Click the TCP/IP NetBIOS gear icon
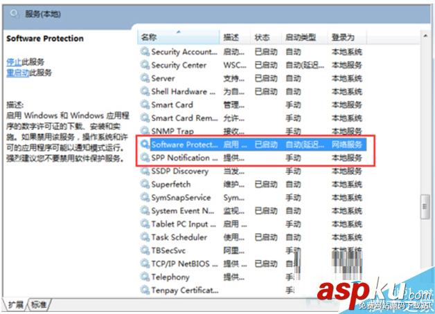 coord(145,264)
